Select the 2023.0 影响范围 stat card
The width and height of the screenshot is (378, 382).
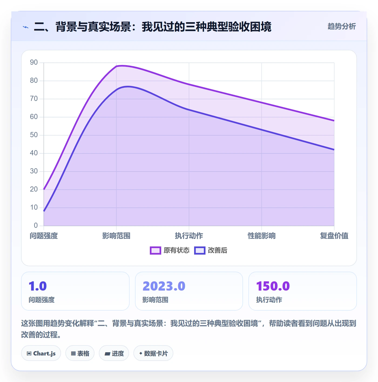[189, 291]
